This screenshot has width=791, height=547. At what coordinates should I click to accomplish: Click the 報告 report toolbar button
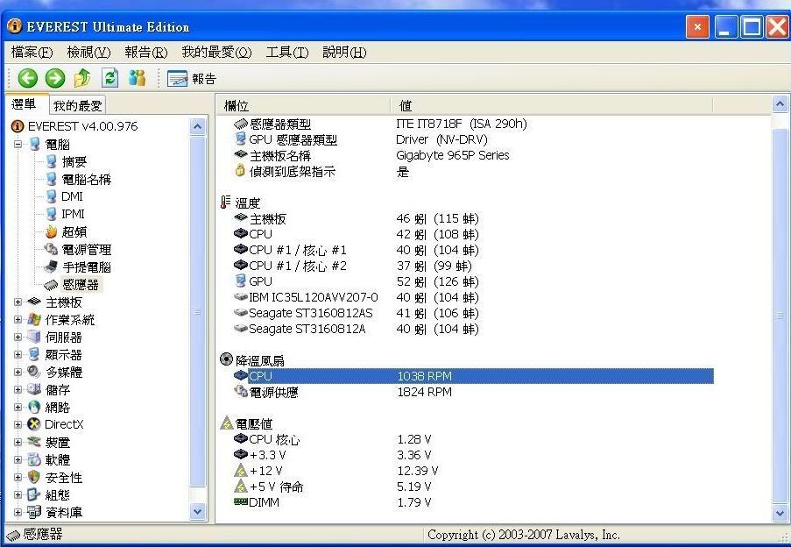pyautogui.click(x=192, y=79)
